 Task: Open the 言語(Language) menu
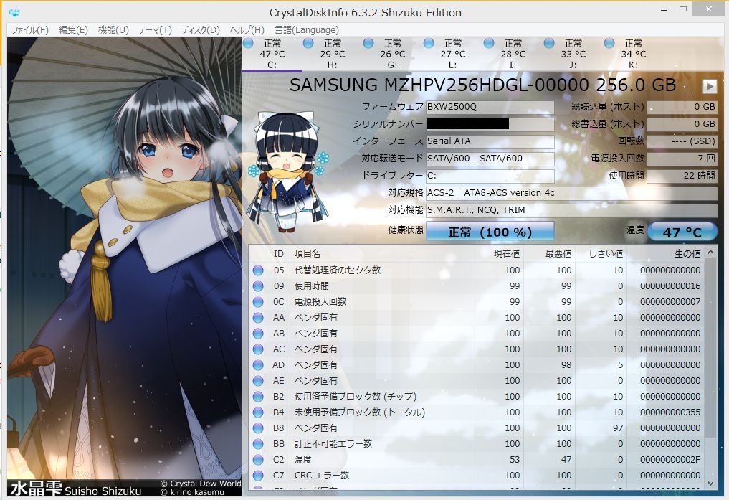(306, 29)
